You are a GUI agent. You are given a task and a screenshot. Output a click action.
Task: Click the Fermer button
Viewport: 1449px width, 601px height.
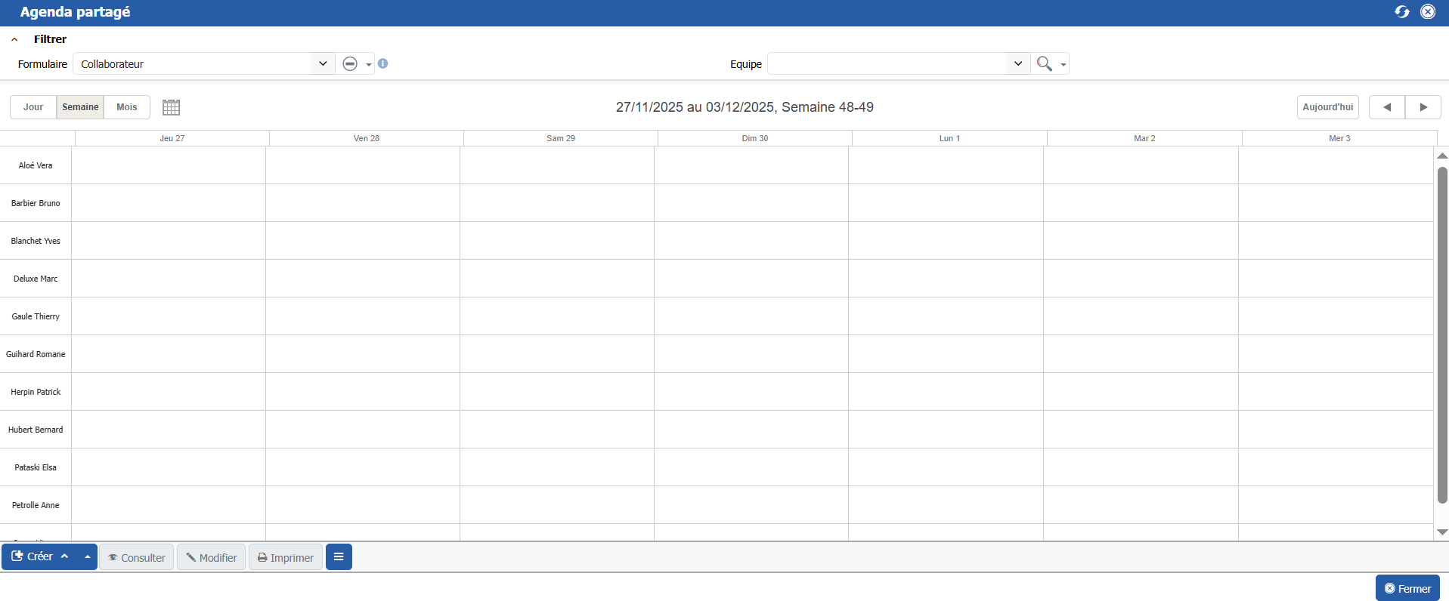pyautogui.click(x=1407, y=589)
